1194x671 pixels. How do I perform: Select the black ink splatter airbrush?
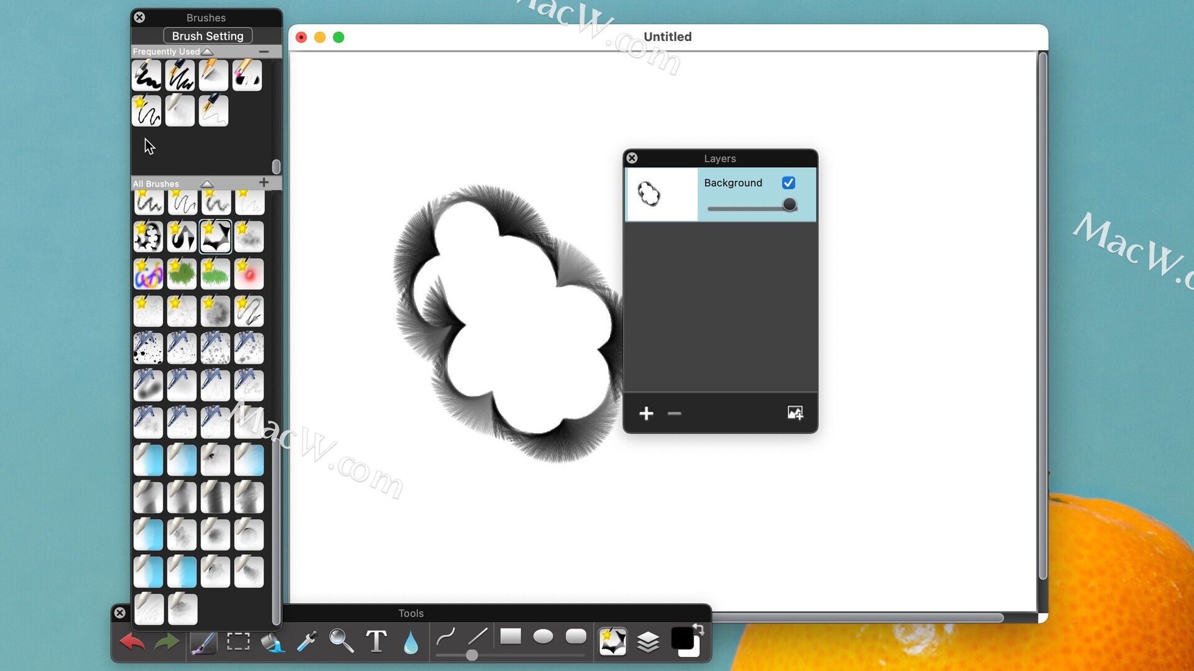point(148,349)
